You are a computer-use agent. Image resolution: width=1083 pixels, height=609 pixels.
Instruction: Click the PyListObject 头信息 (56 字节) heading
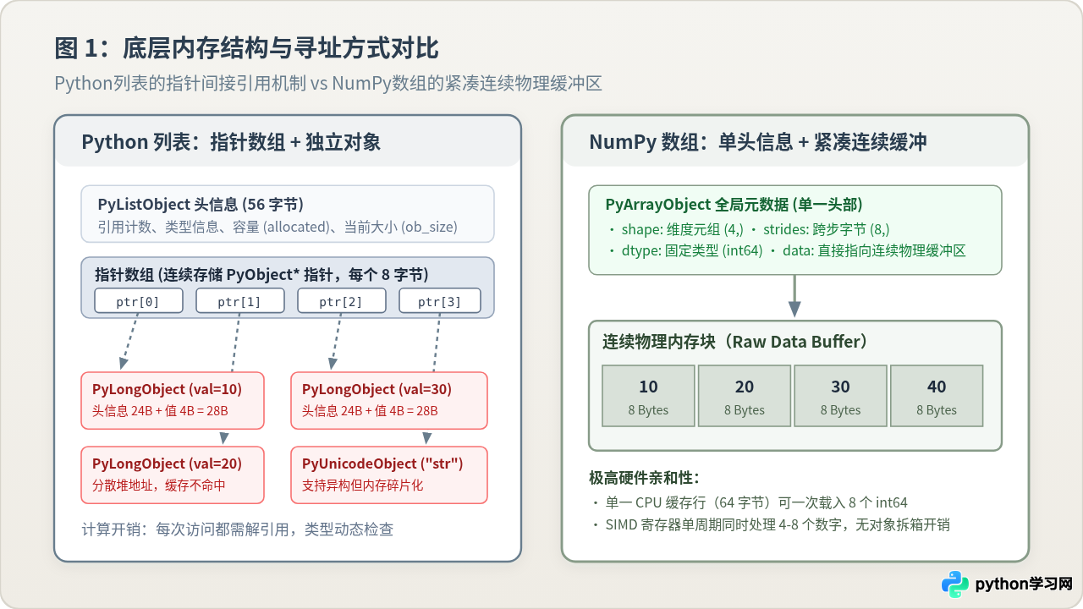click(201, 204)
